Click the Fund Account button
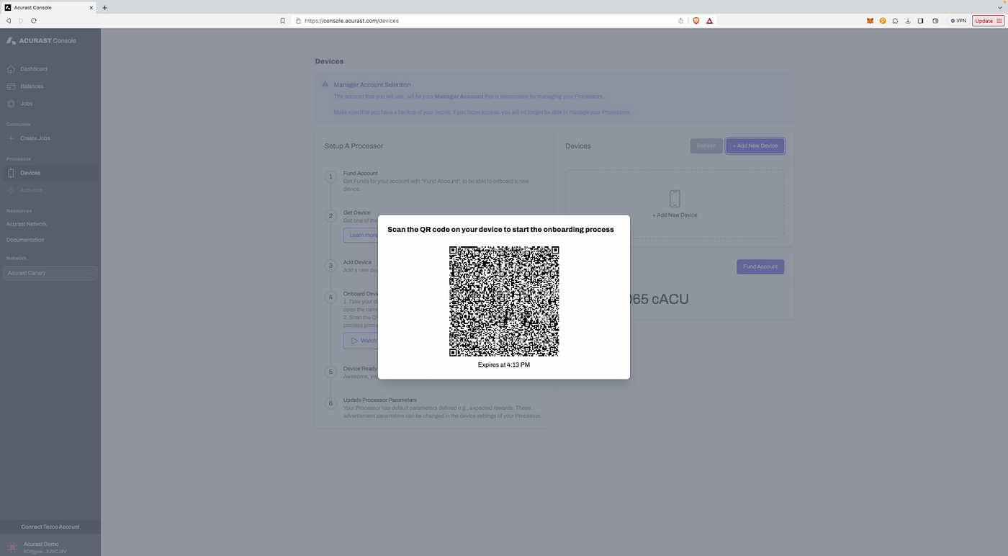This screenshot has width=1008, height=556. pyautogui.click(x=760, y=266)
